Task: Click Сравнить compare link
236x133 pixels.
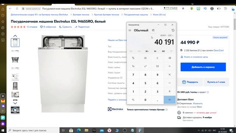Action: click(66, 27)
